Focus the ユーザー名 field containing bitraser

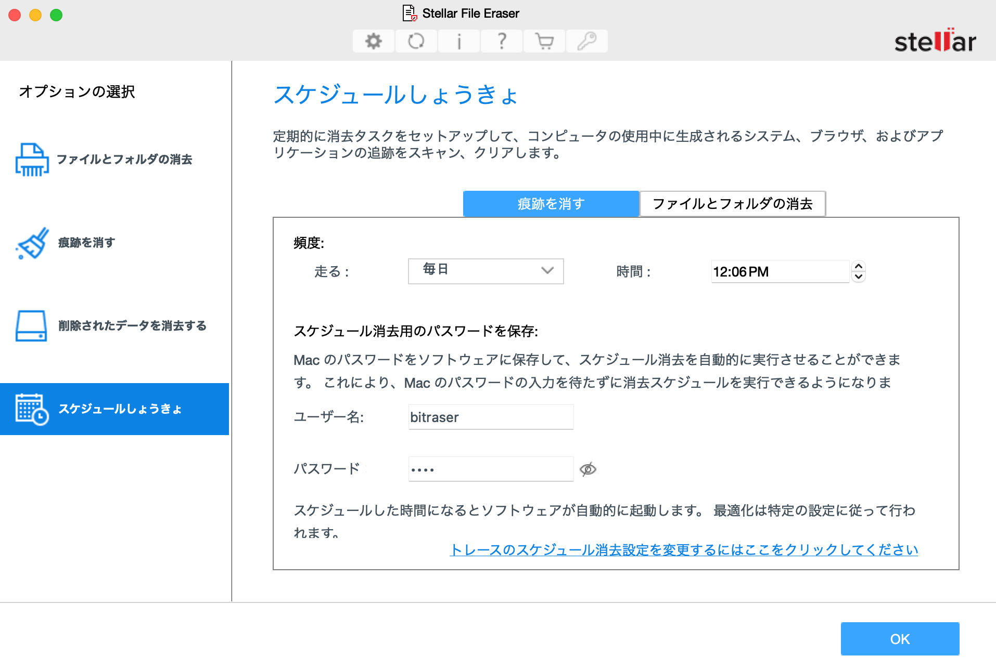(x=491, y=417)
